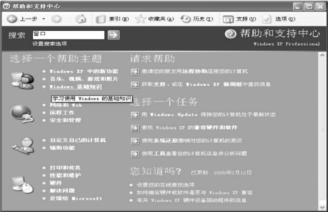Open 使用系统还原撤销更改 link

pyautogui.click(x=192, y=141)
